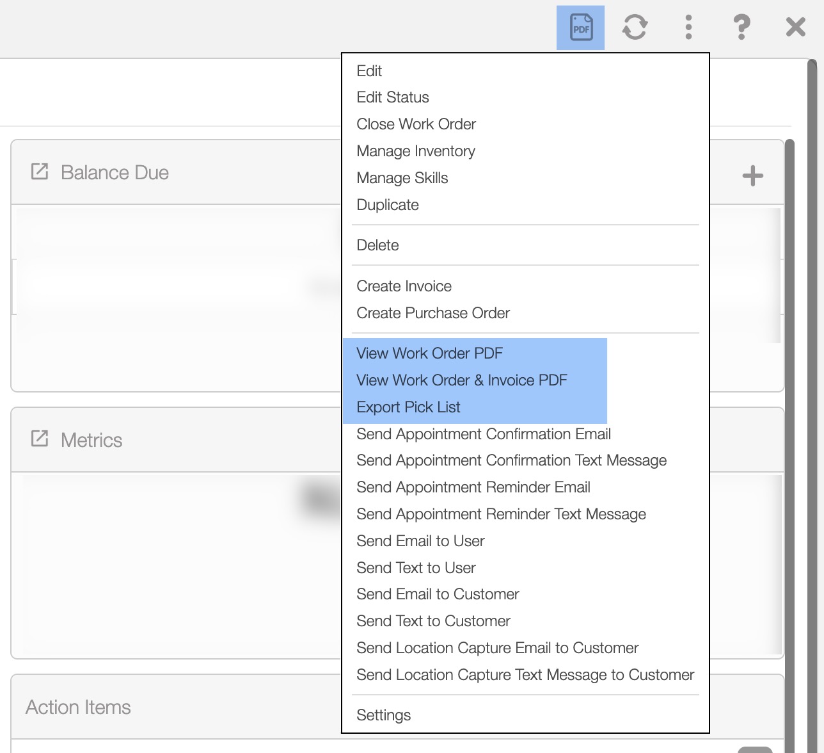Select Create Invoice menu item
The height and width of the screenshot is (753, 824).
coord(404,286)
